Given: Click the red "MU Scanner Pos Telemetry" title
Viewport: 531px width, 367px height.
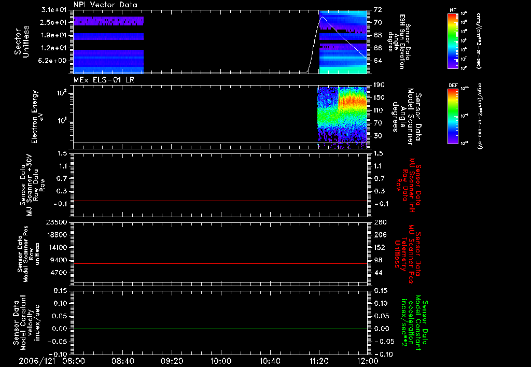Looking at the screenshot, I should (x=408, y=254).
